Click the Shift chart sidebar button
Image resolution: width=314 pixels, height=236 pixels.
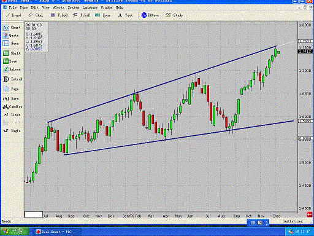(x=12, y=53)
